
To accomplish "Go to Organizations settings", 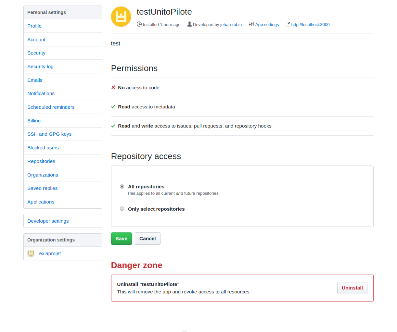I will (x=63, y=175).
